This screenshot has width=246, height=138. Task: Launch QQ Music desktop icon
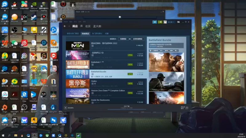click(x=5, y=57)
